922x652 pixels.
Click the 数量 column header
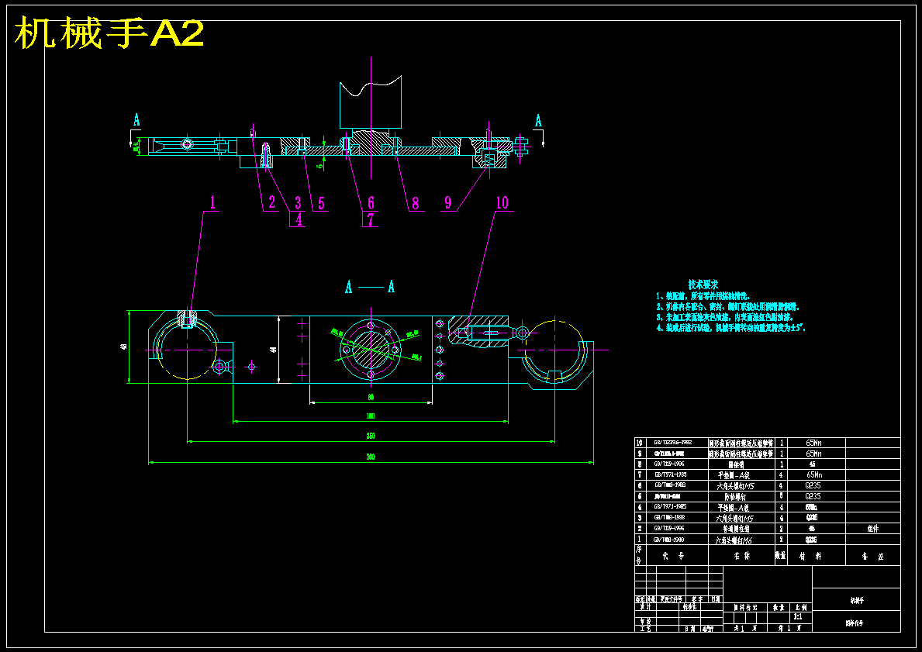pyautogui.click(x=780, y=555)
